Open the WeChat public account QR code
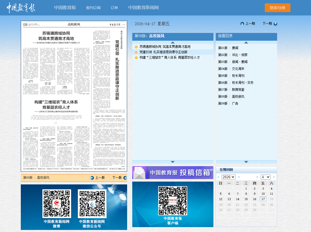 pyautogui.click(x=92, y=204)
